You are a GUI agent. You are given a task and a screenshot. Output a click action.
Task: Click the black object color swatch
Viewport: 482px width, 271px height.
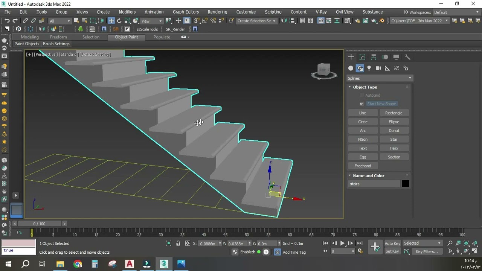pos(405,184)
